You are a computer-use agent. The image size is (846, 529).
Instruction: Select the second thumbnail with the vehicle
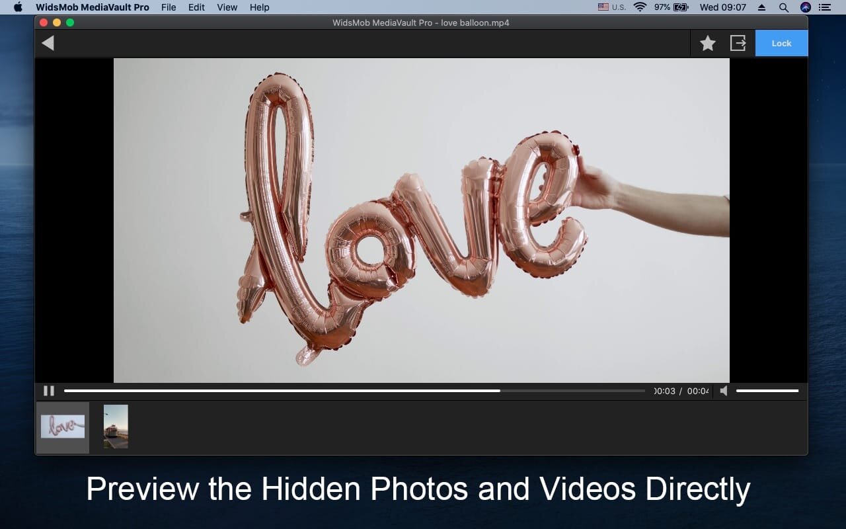[x=116, y=427]
